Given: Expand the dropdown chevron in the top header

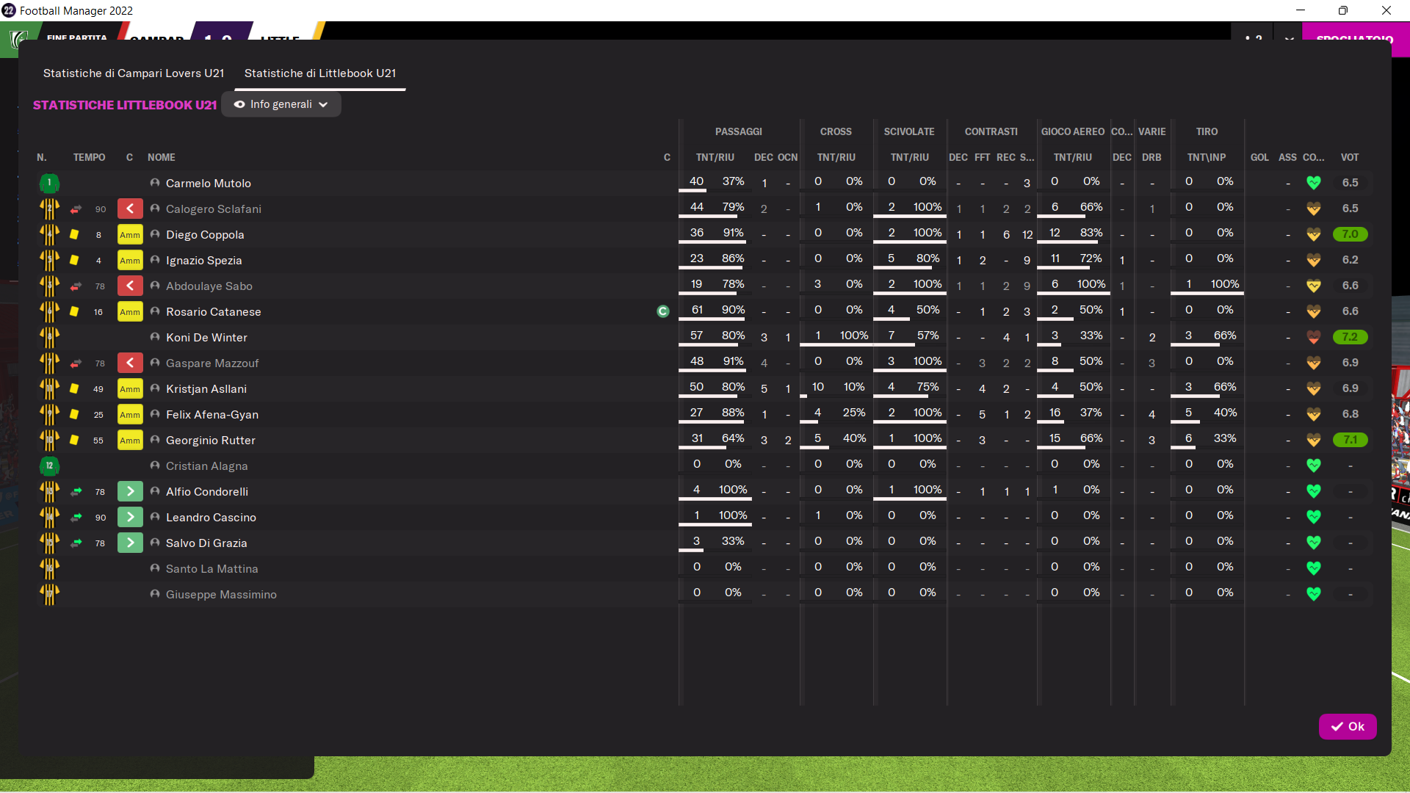Looking at the screenshot, I should click(x=1289, y=38).
